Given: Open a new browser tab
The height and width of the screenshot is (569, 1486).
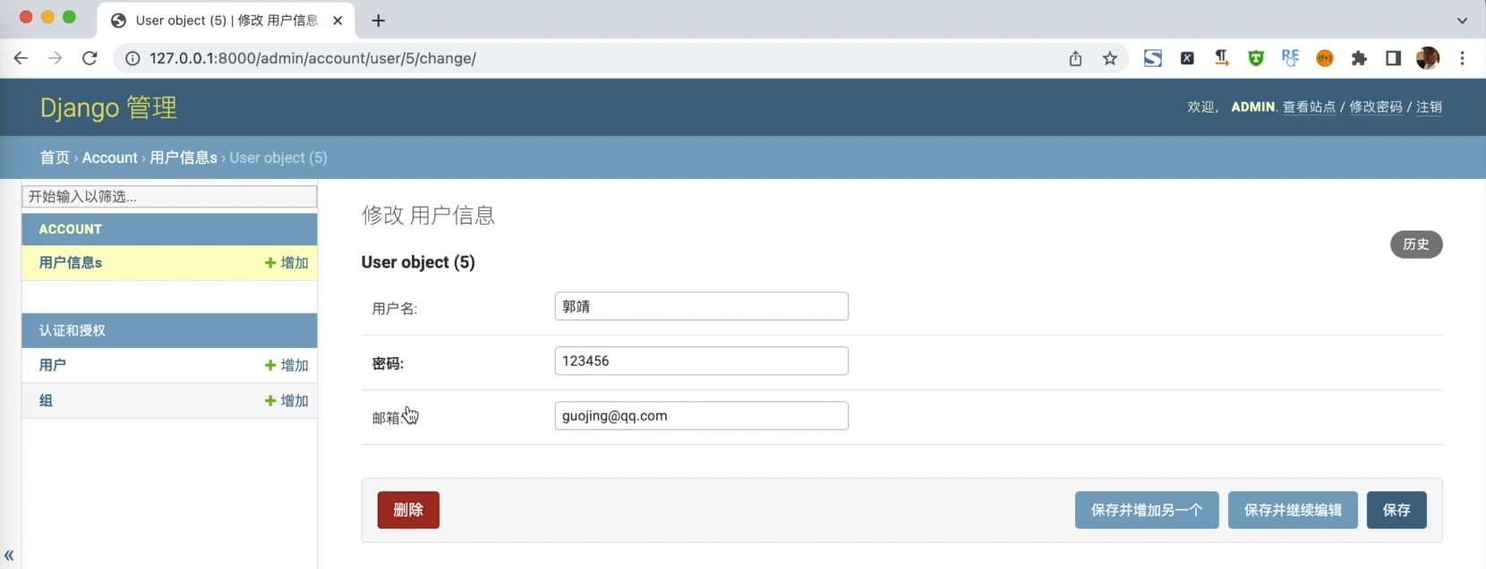Looking at the screenshot, I should coord(379,21).
